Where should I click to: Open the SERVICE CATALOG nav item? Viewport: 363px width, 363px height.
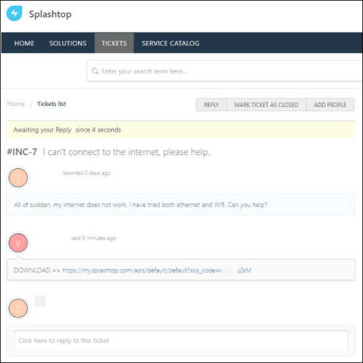point(171,43)
